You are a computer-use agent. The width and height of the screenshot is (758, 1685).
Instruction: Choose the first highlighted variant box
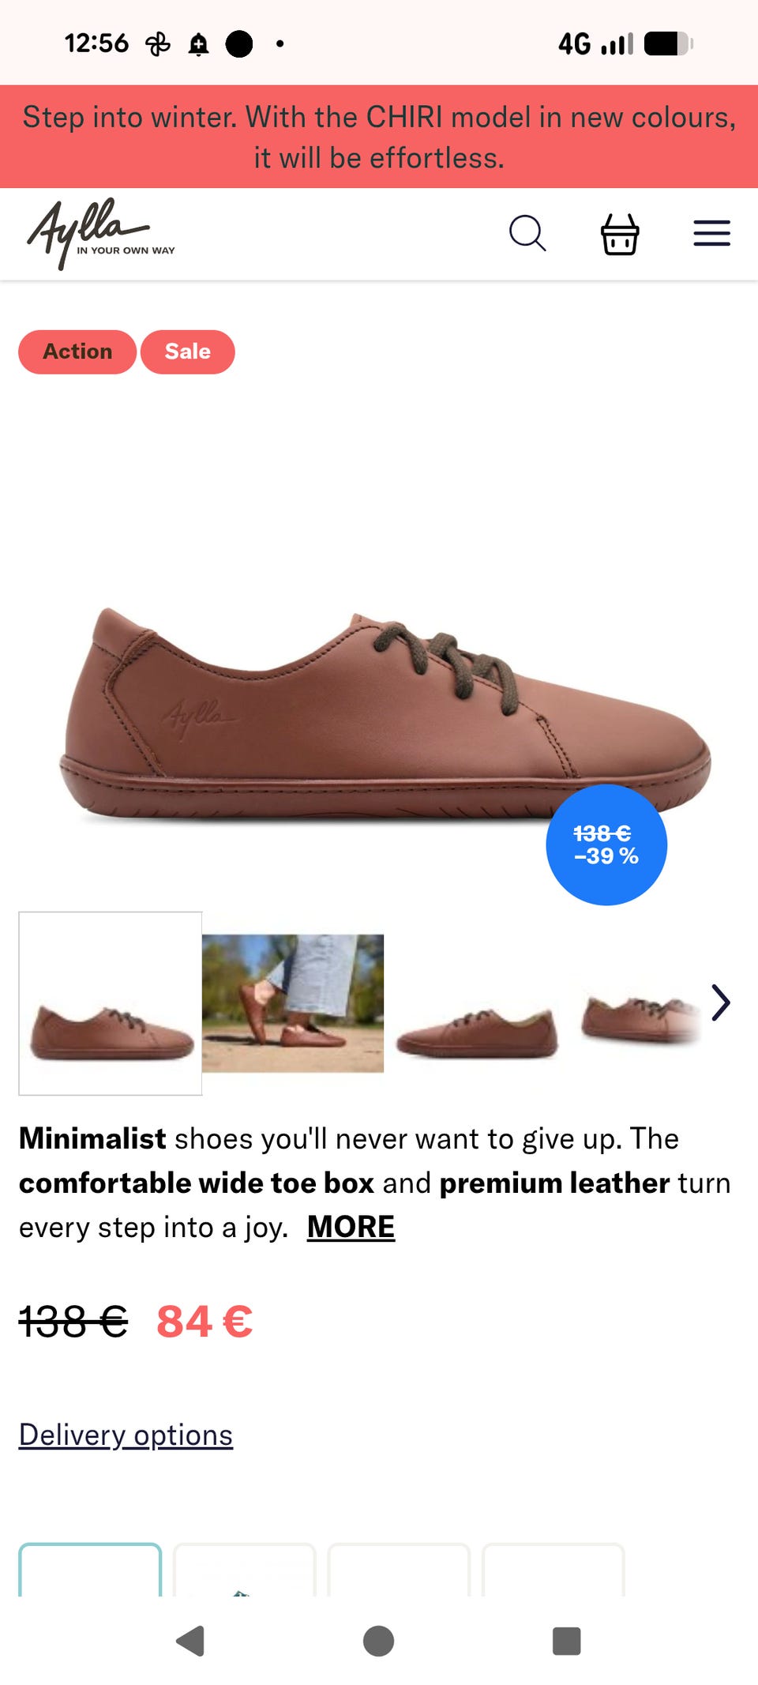point(90,1569)
